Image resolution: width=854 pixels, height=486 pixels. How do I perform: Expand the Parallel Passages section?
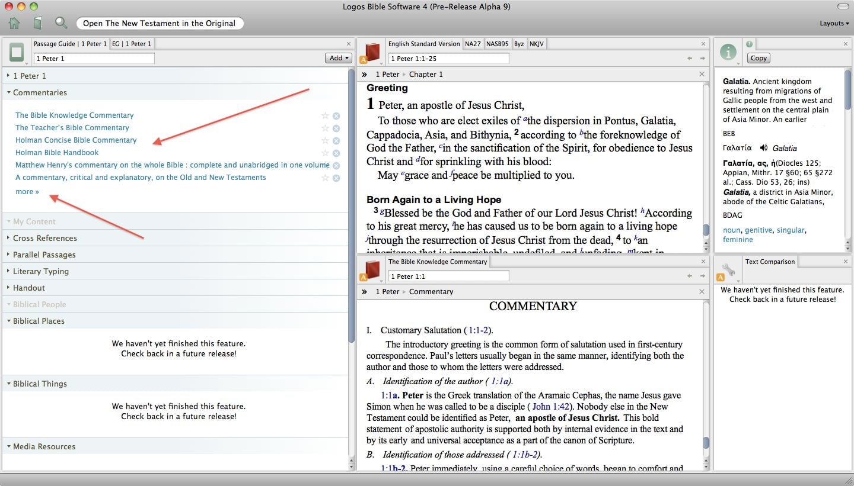(x=9, y=255)
